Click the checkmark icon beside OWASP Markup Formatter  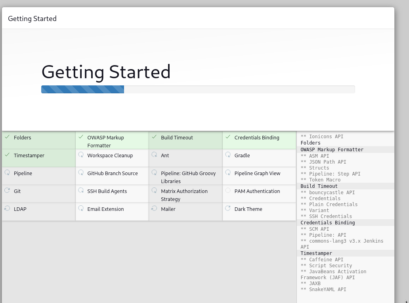[81, 137]
